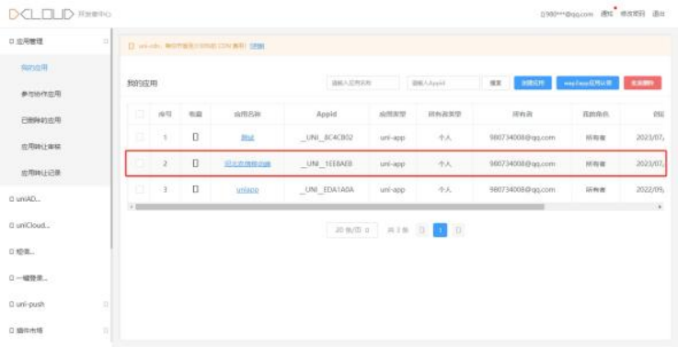Click the wap2app应用认领 button
The width and height of the screenshot is (678, 347).
[588, 83]
